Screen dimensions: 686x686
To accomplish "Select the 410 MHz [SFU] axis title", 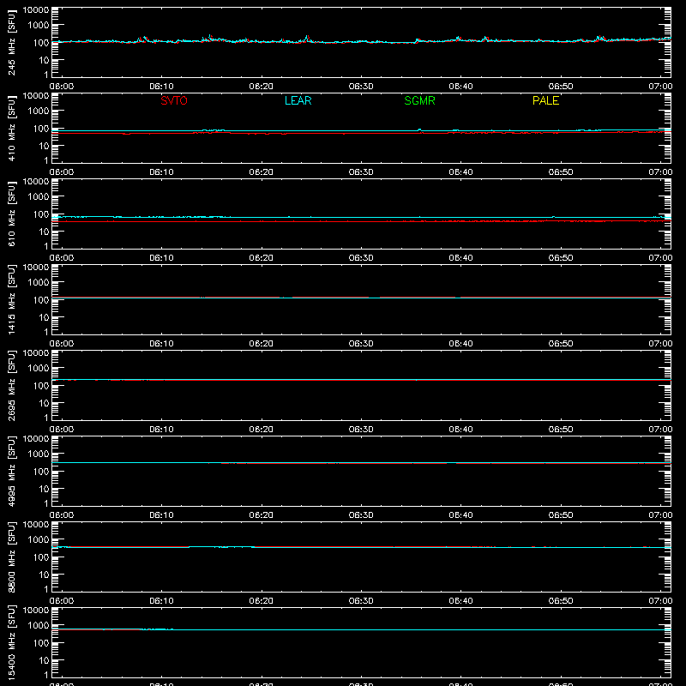I will 11,128.
